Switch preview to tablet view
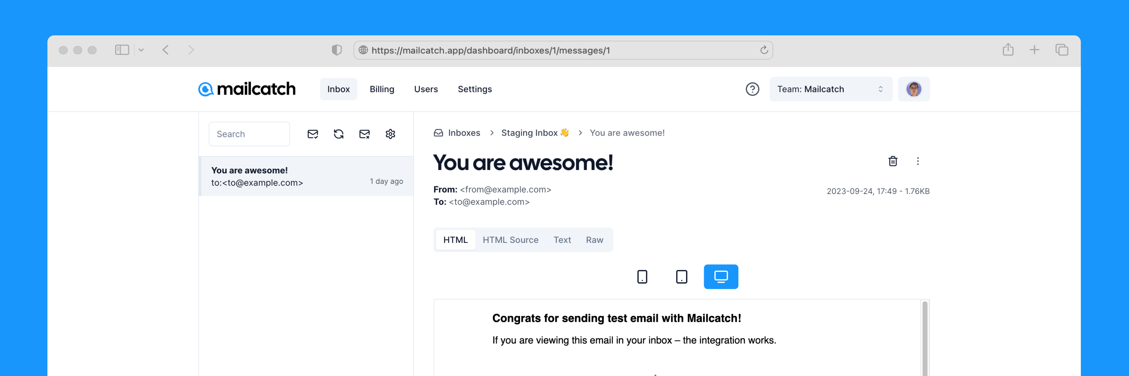The width and height of the screenshot is (1129, 376). (x=682, y=277)
